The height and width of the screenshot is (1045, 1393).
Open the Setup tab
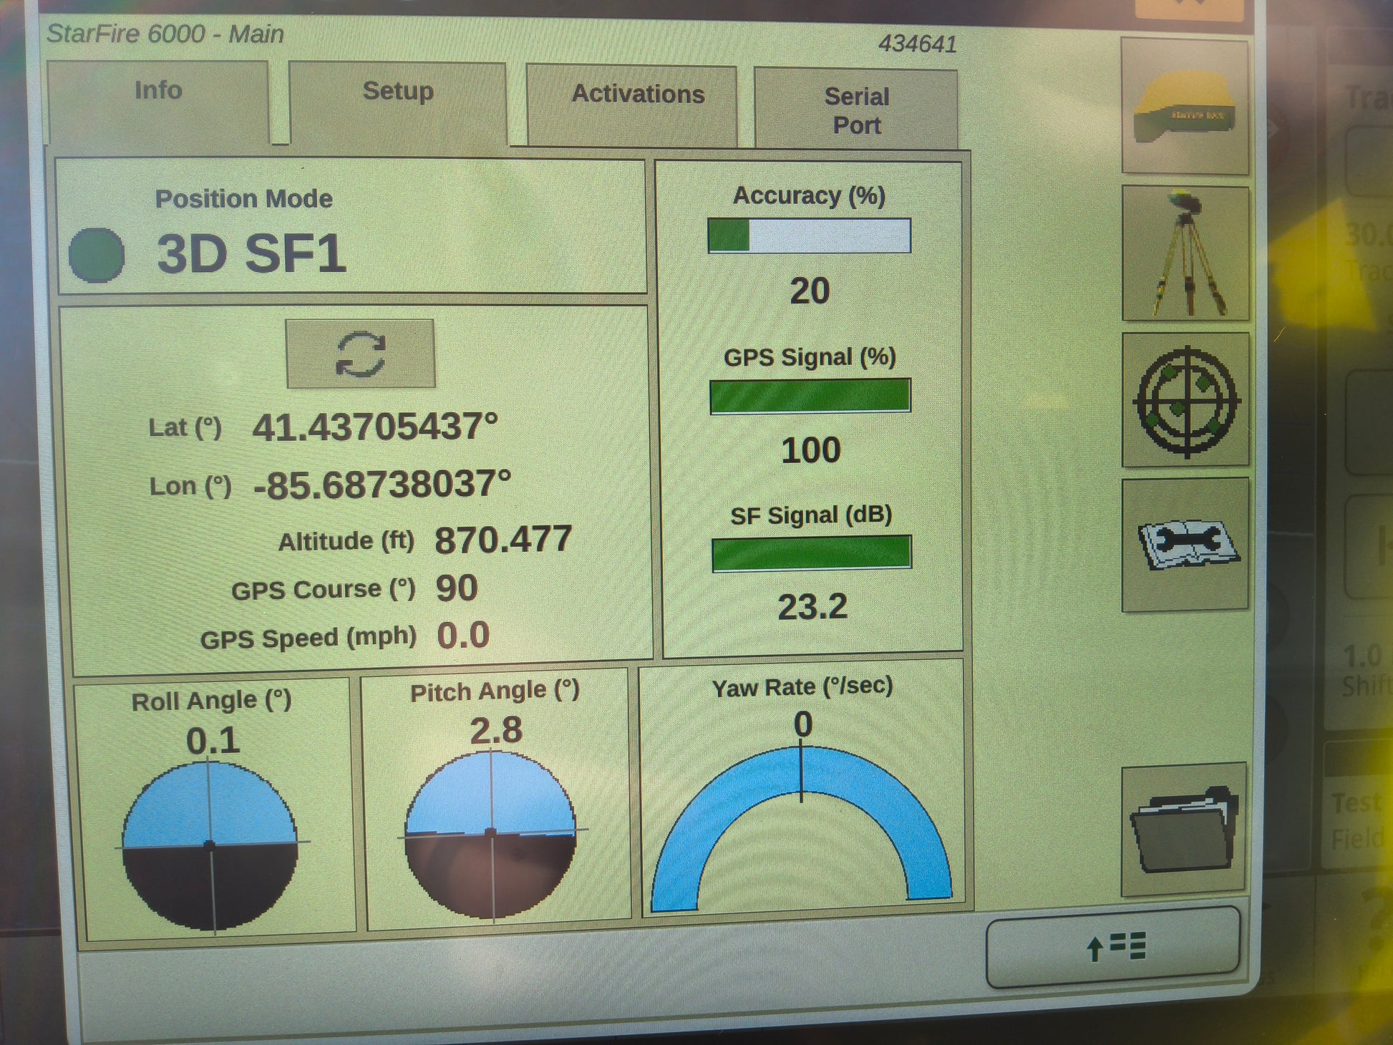click(x=398, y=102)
